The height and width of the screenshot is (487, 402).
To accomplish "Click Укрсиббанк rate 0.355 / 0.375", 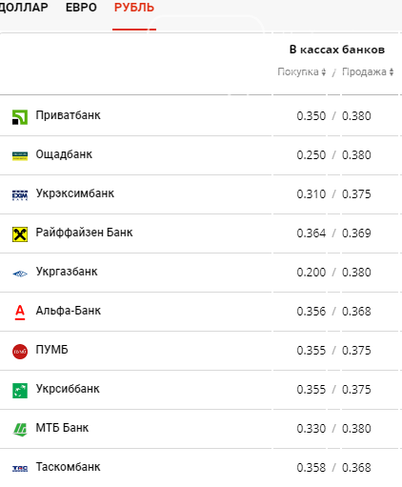I will [333, 390].
